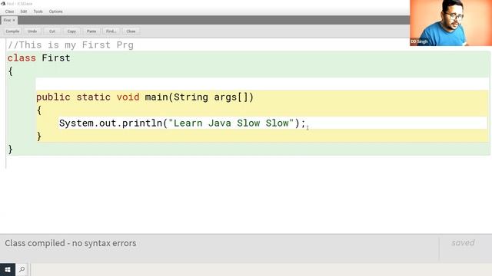This screenshot has height=276, width=492.
Task: Click the Compile button
Action: [12, 31]
